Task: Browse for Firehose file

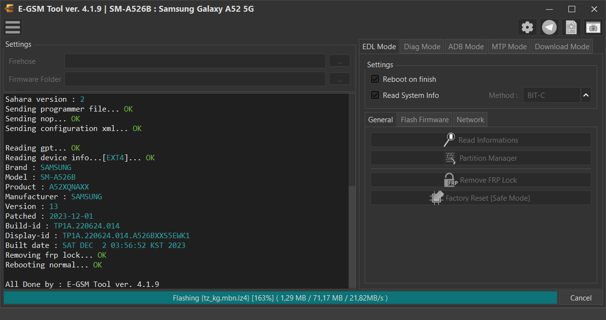Action: [339, 61]
